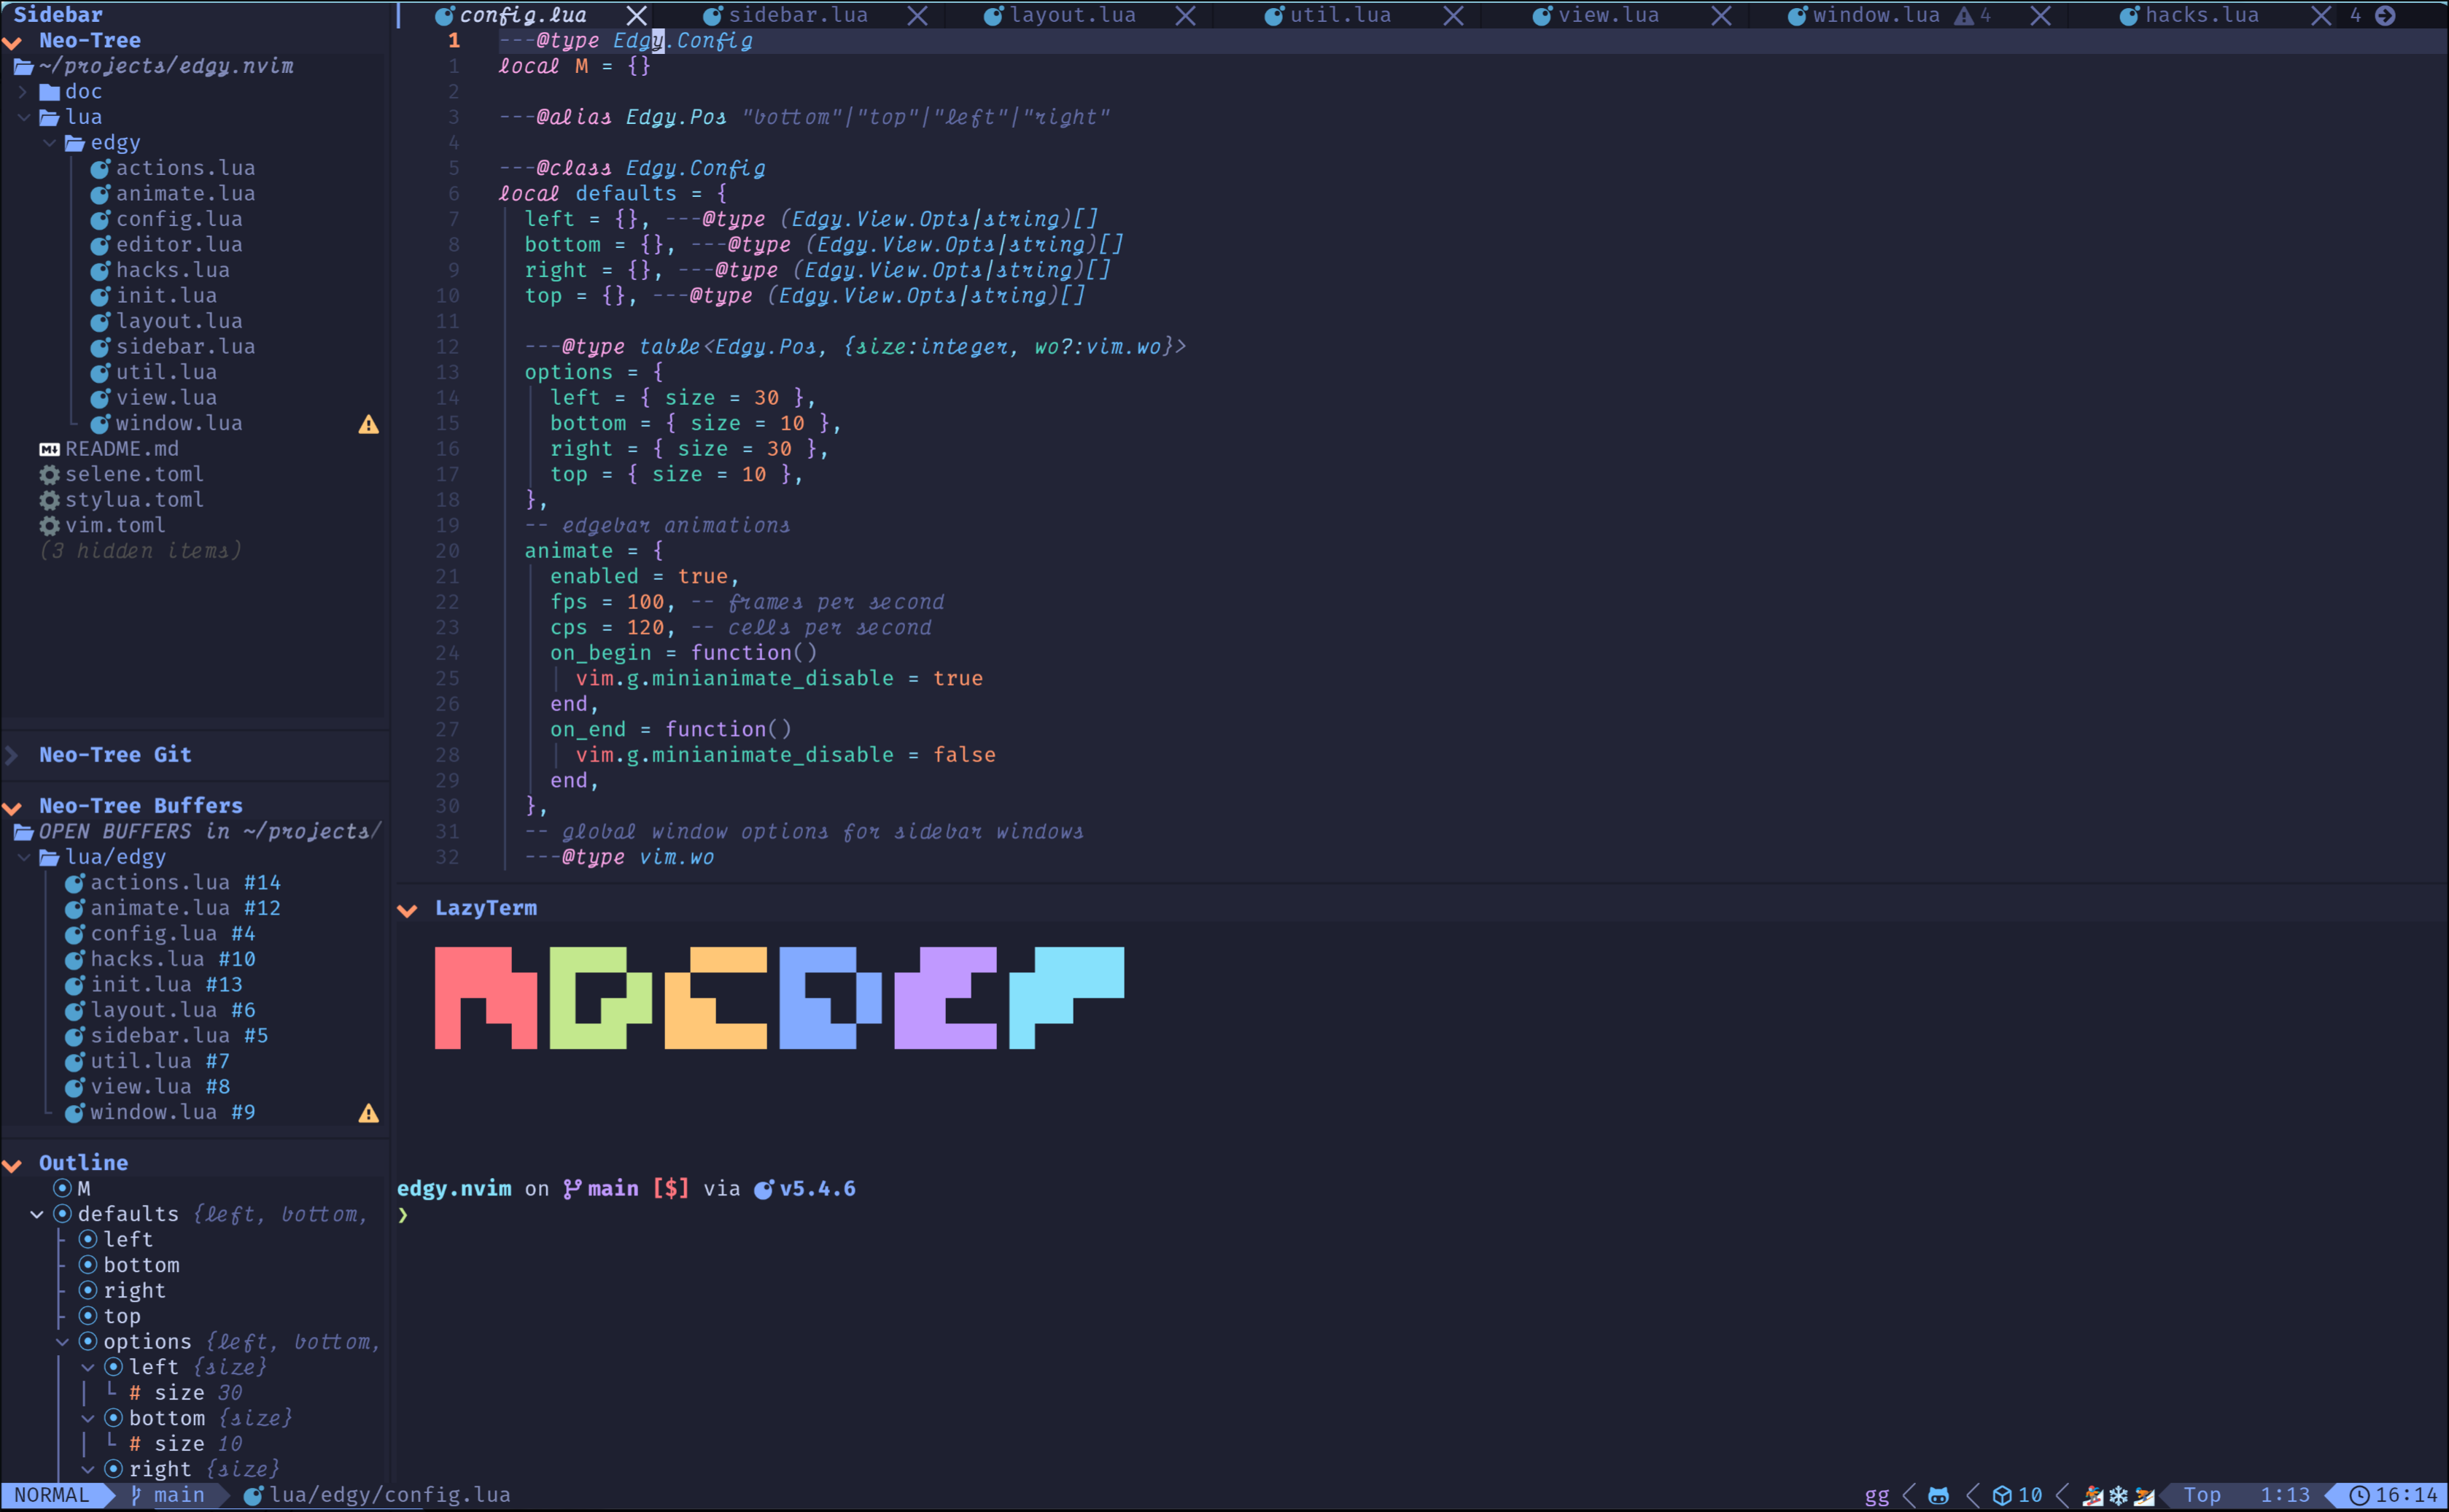
Task: Click the package cube icon showing 10
Action: (x=2001, y=1495)
